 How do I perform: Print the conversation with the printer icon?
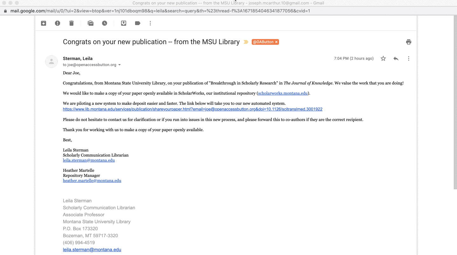(x=409, y=42)
